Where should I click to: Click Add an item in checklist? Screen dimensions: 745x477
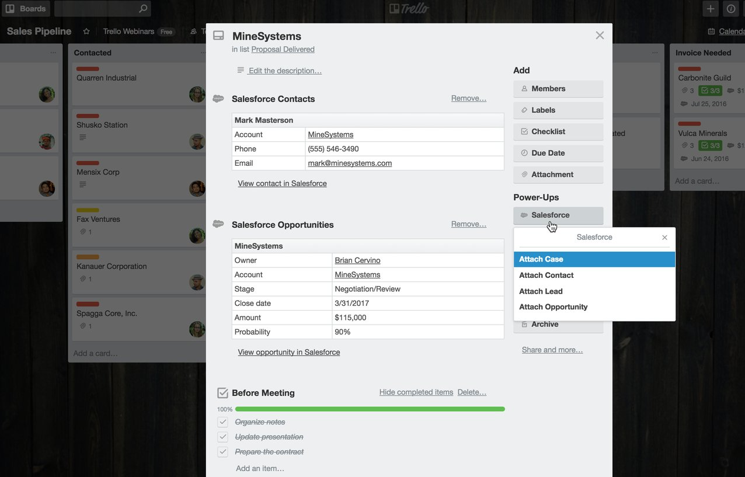tap(260, 468)
